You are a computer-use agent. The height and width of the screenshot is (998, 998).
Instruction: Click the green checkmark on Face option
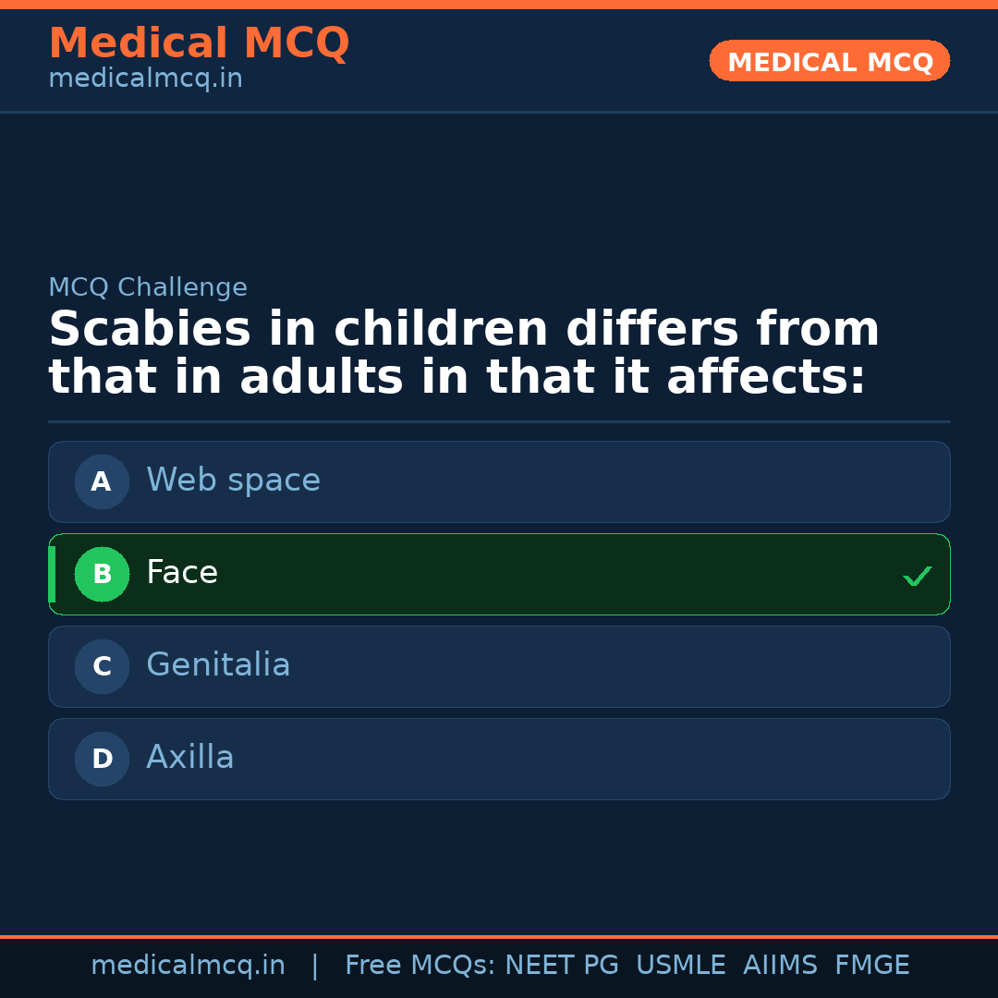pyautogui.click(x=917, y=576)
